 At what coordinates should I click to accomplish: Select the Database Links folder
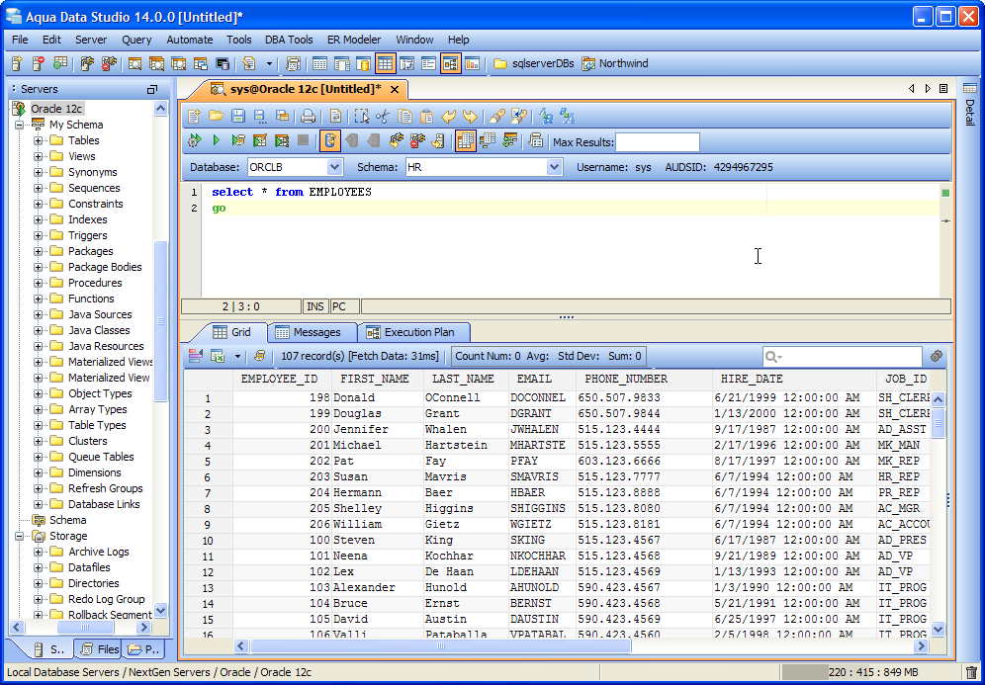coord(104,504)
